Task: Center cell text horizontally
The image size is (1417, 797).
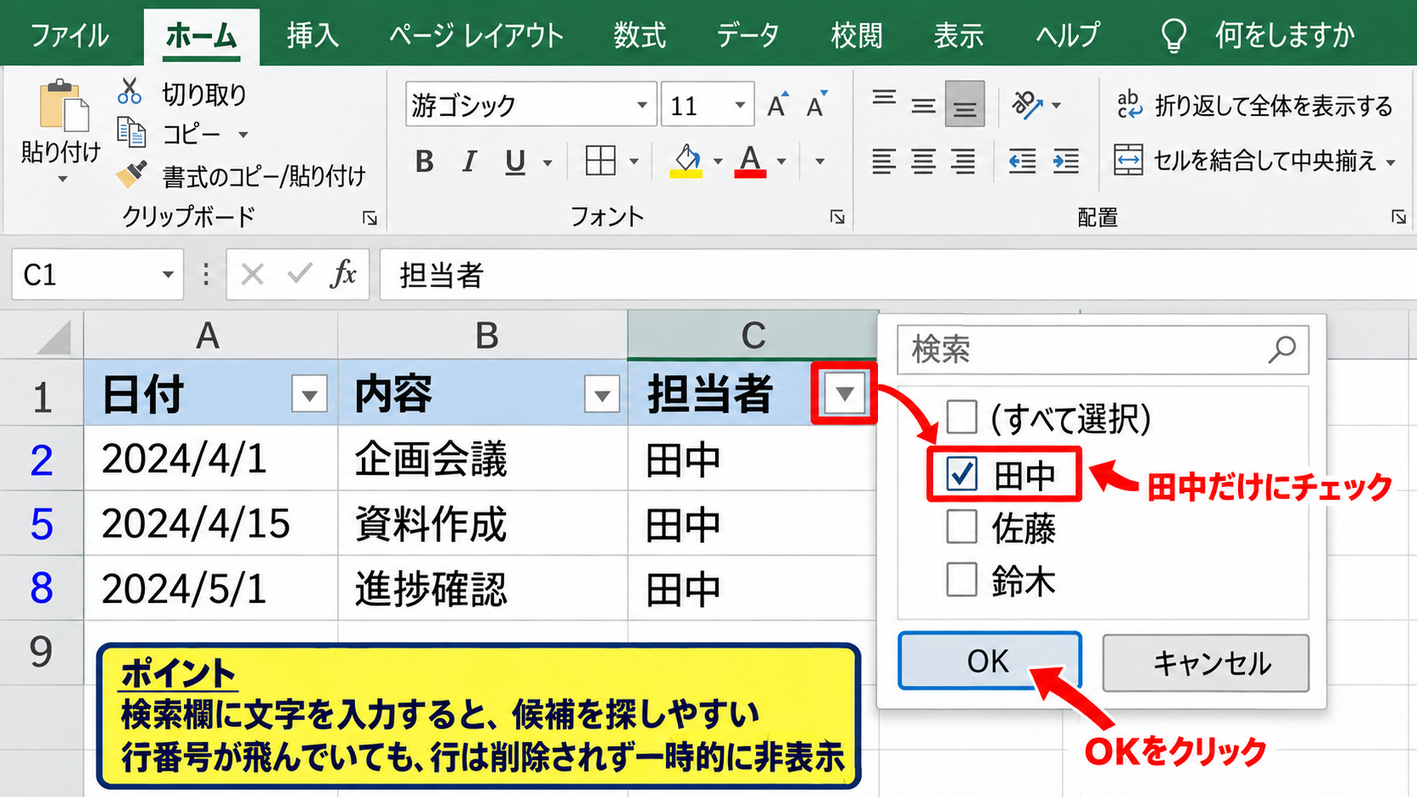Action: pyautogui.click(x=924, y=160)
